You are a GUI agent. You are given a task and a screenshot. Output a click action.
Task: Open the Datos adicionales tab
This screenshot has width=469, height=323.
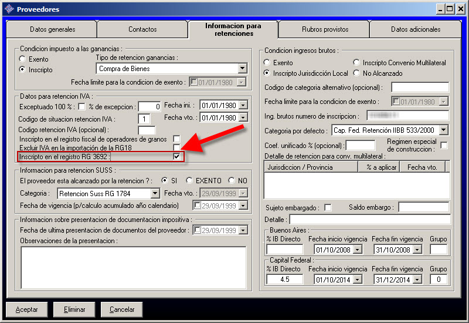pyautogui.click(x=415, y=29)
